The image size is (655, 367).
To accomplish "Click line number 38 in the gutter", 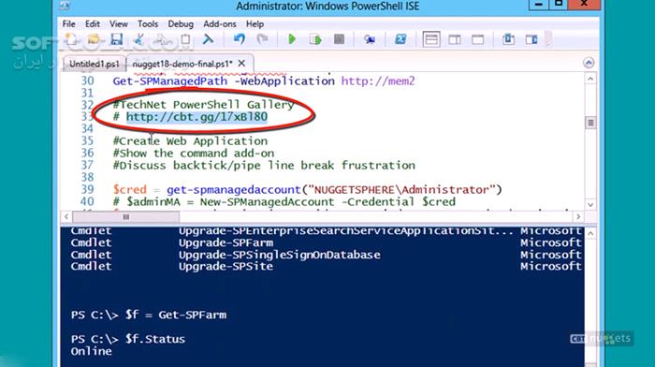I will [87, 177].
